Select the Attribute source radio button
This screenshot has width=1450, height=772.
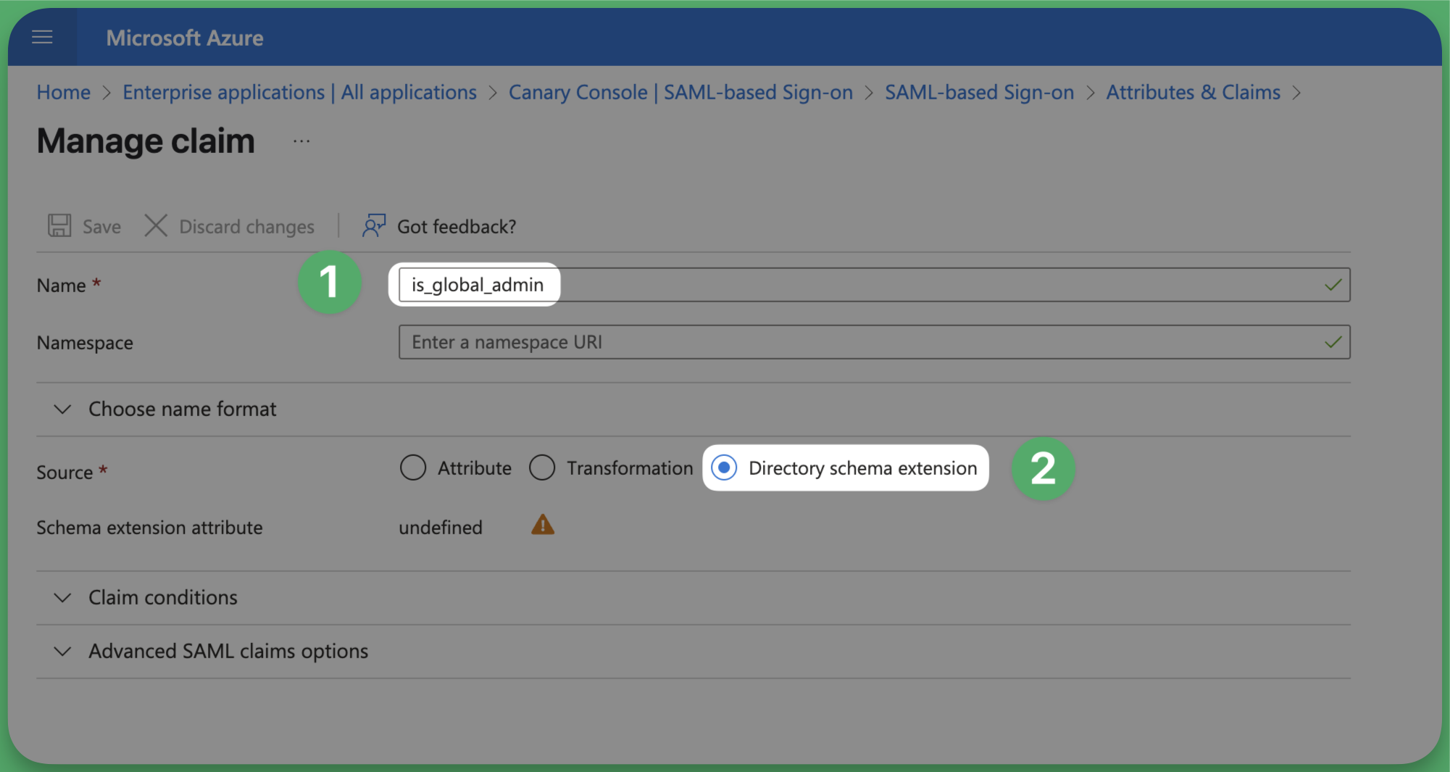[413, 468]
